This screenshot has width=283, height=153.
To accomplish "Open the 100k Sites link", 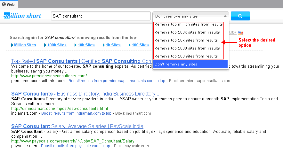I will 57,45.
